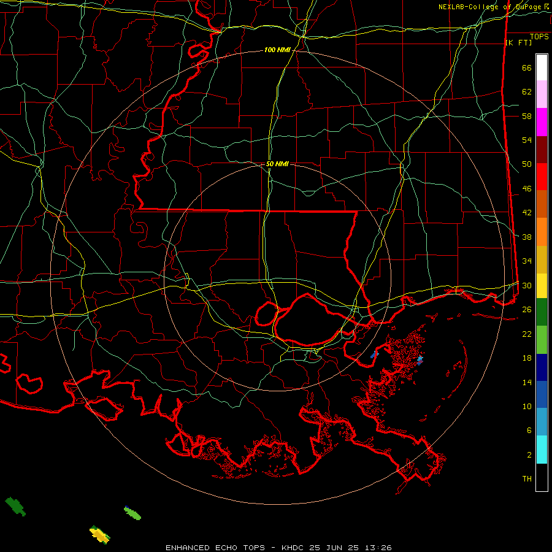Image resolution: width=552 pixels, height=552 pixels.
Task: Click the [K FT] units label
Action: pyautogui.click(x=518, y=42)
